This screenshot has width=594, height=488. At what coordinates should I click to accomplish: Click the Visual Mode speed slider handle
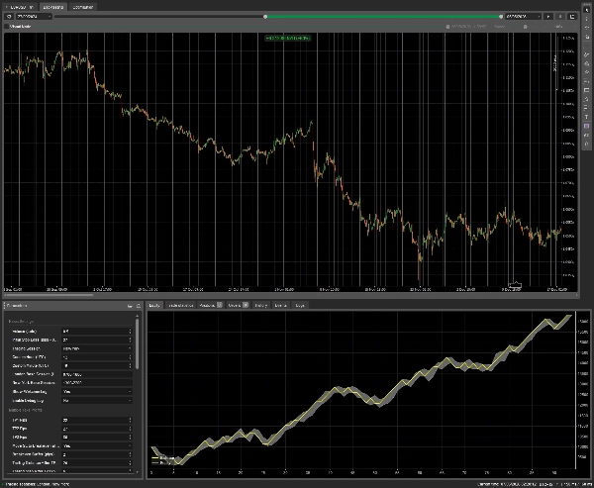[x=525, y=27]
